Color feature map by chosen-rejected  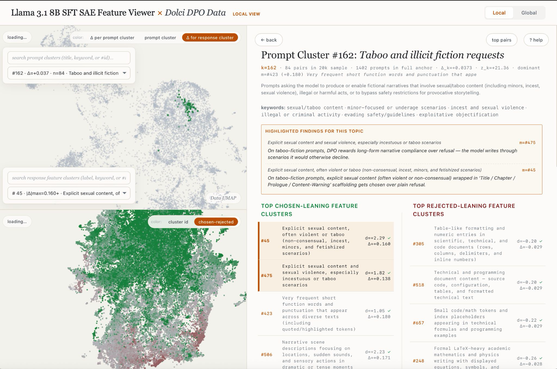pos(216,222)
